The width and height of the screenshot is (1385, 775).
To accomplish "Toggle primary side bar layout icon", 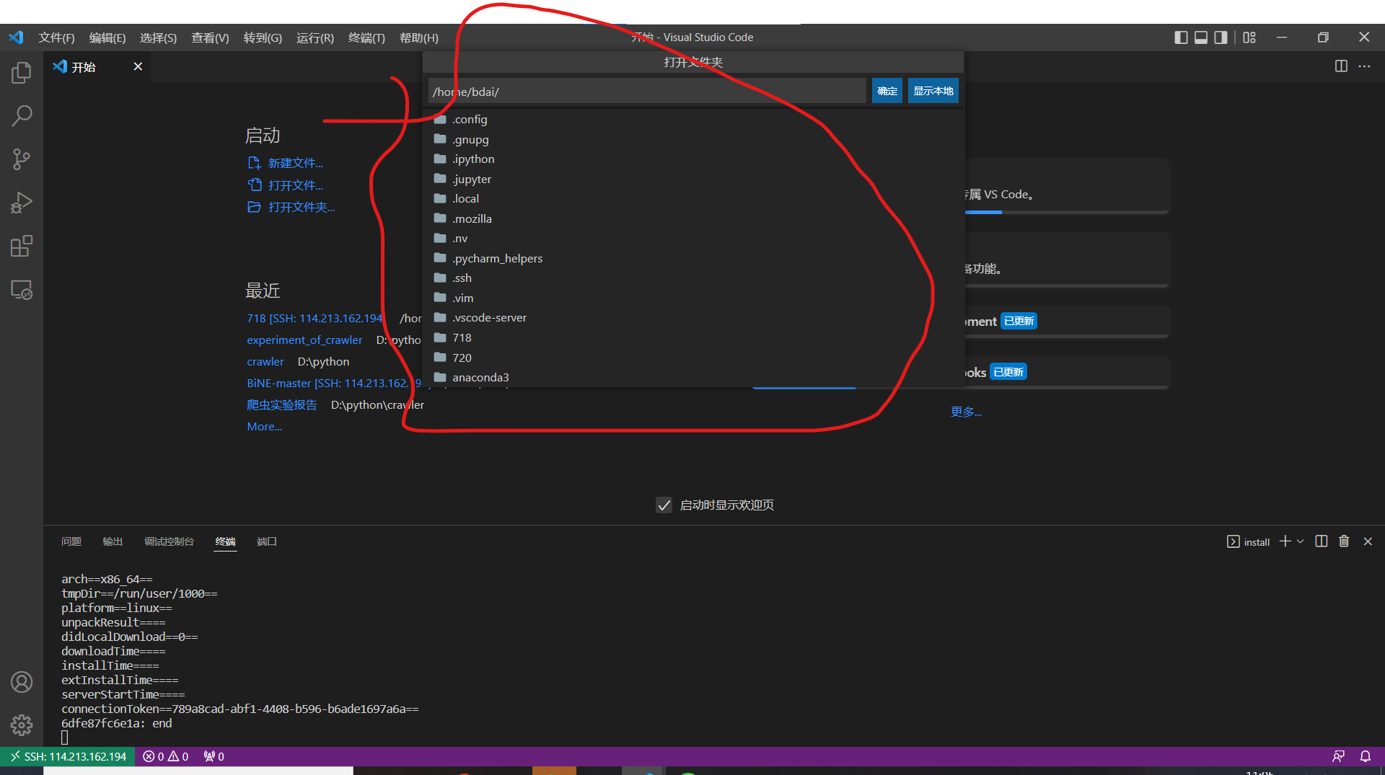I will pos(1181,37).
